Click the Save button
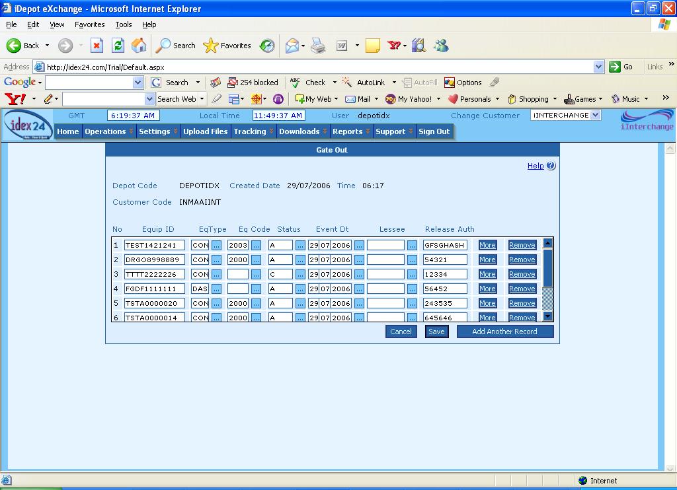Screen dimensions: 677x490 [x=436, y=332]
